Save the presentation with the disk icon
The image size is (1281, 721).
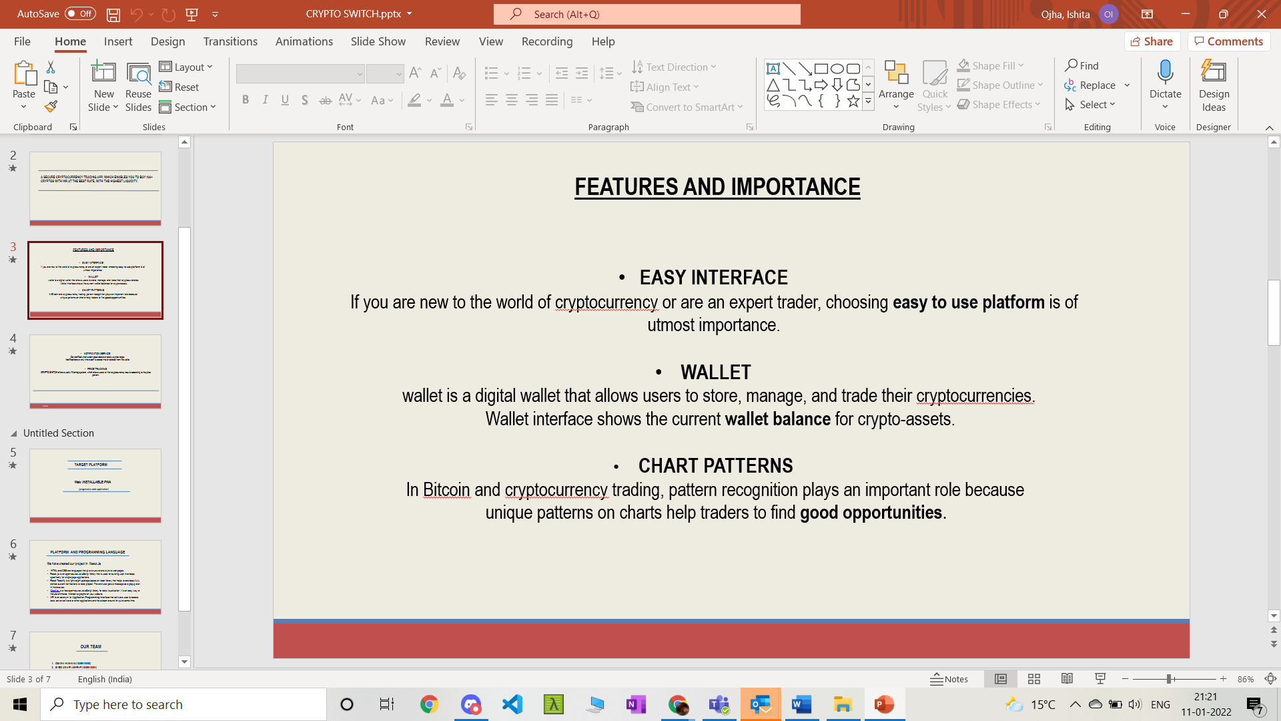pyautogui.click(x=113, y=14)
